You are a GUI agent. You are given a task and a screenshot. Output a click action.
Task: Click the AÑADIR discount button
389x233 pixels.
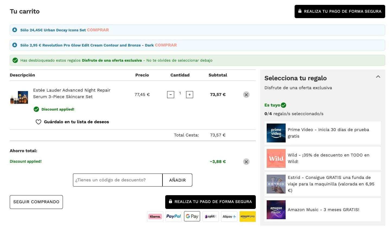(177, 180)
